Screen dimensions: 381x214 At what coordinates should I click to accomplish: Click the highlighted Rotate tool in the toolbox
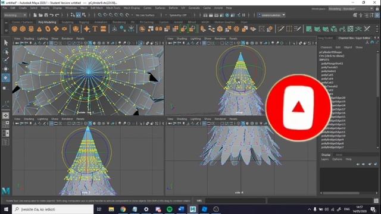6,78
